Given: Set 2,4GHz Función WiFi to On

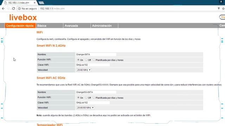Looking at the screenshot, I should (78, 60).
